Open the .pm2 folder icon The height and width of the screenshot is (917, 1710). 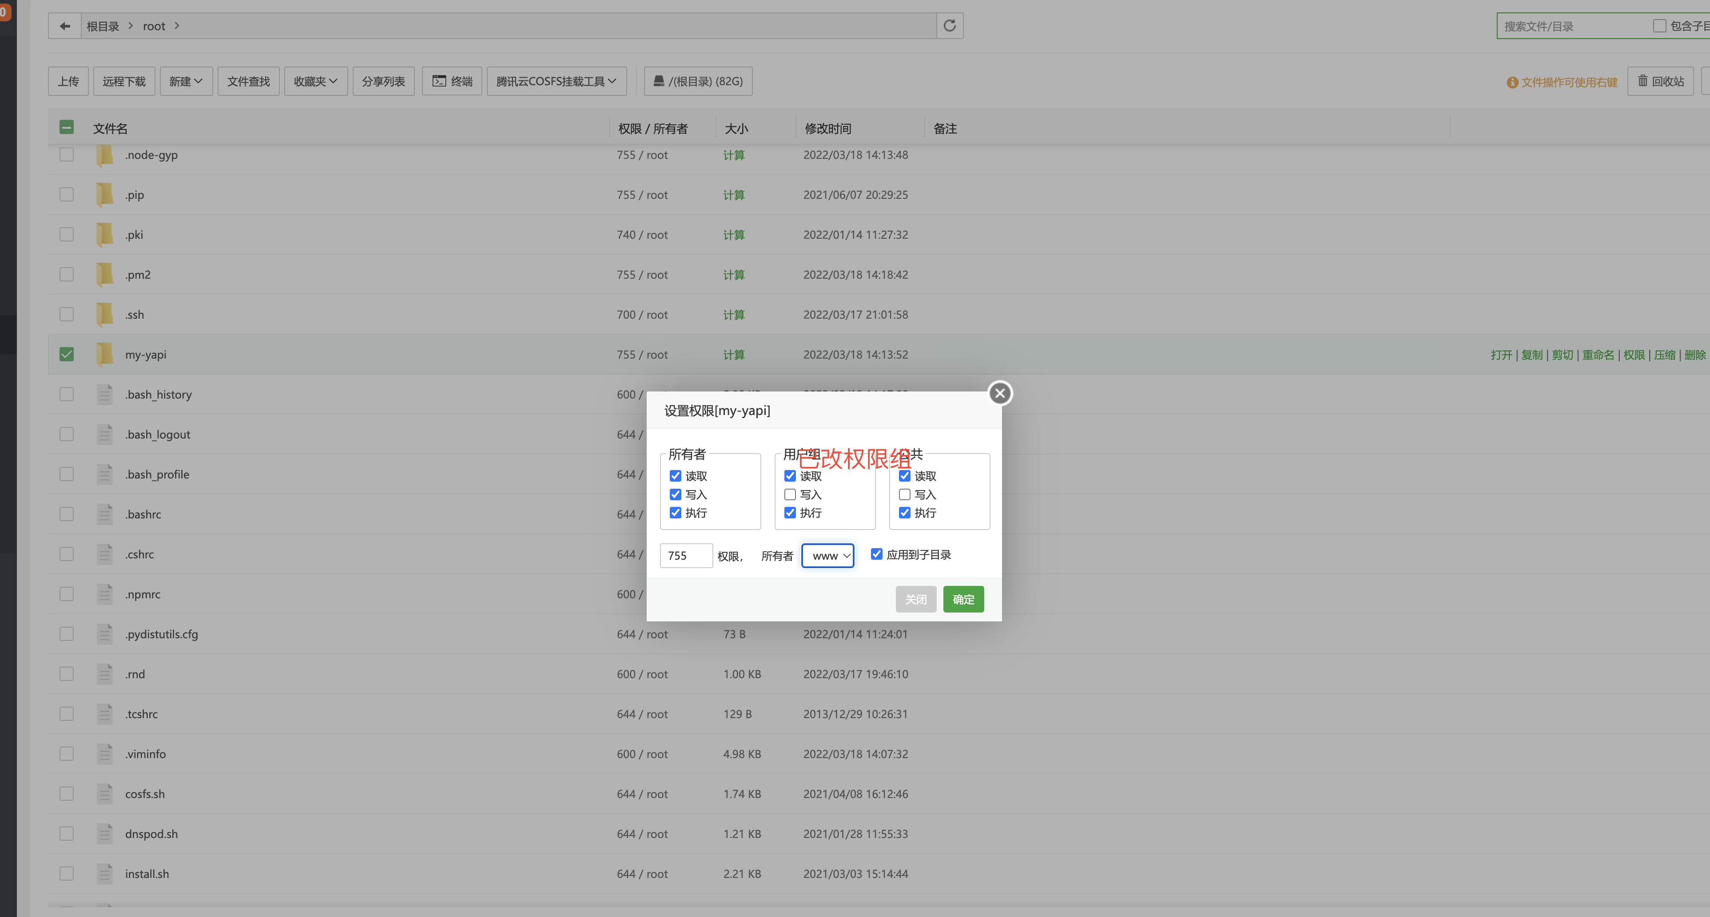click(104, 275)
